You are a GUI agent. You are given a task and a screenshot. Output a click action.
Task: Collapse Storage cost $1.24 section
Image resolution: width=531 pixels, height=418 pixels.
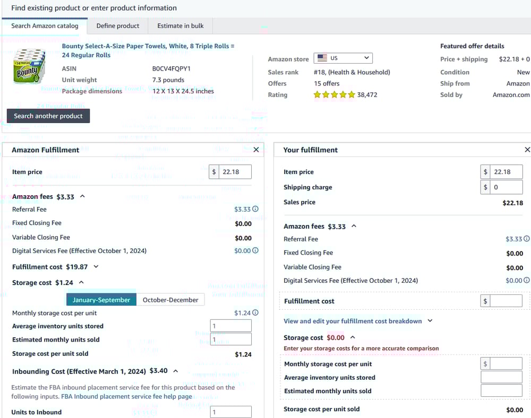click(81, 282)
